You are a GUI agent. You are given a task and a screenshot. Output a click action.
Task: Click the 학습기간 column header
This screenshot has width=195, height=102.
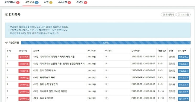pos(162,51)
